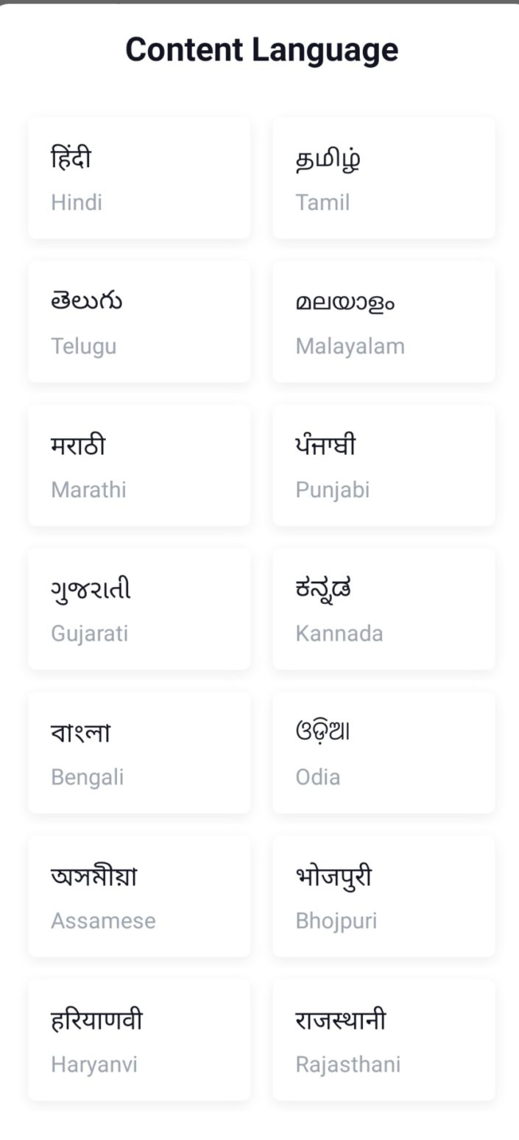Pick the Bengali language card
The width and height of the screenshot is (519, 1140).
139,753
